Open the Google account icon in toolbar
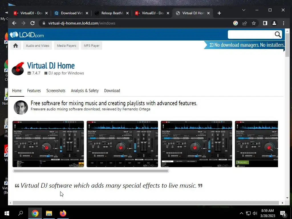This screenshot has height=219, width=292. click(x=235, y=23)
